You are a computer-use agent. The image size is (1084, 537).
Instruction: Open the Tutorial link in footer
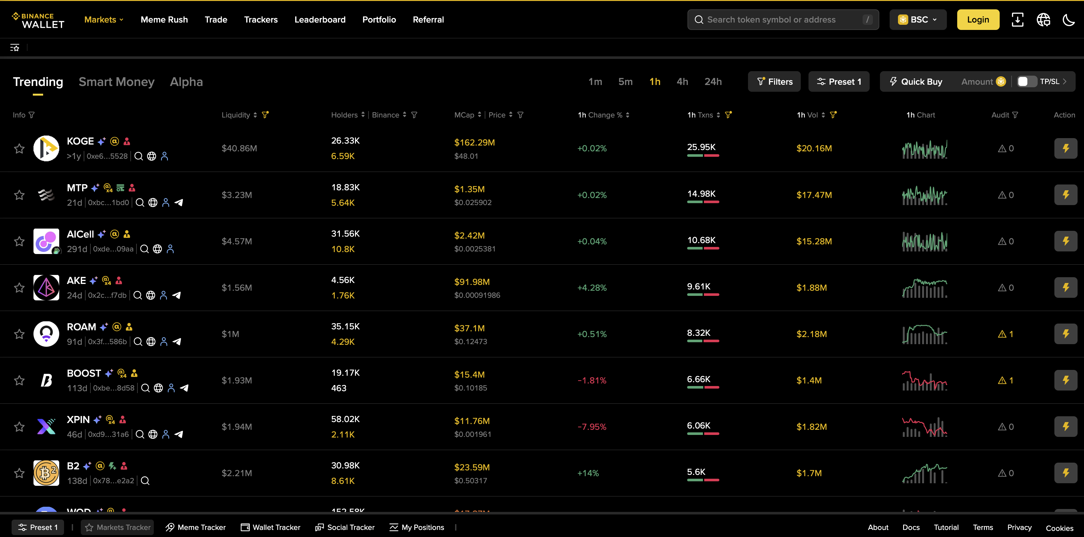[946, 527]
